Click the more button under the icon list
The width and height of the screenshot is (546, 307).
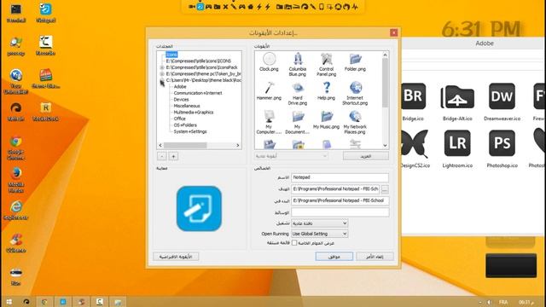tap(366, 156)
